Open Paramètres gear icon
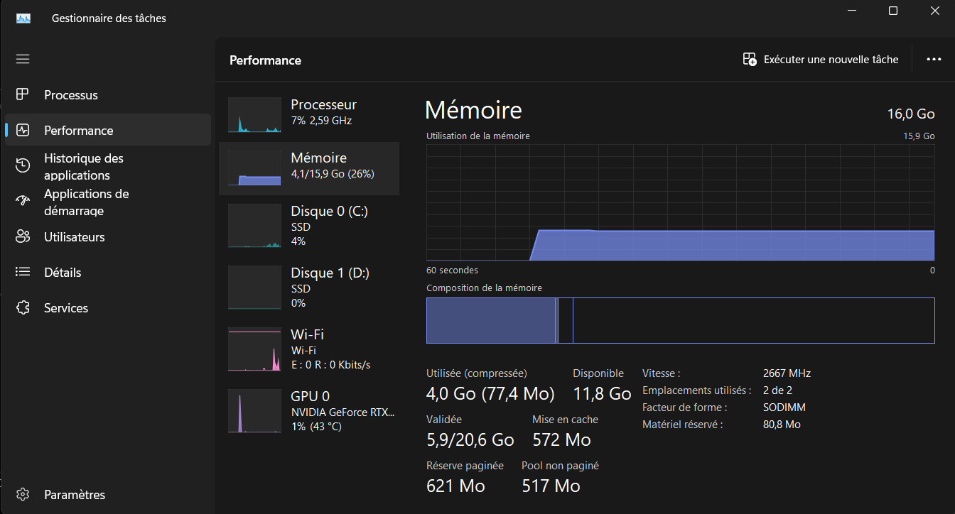 [x=23, y=494]
